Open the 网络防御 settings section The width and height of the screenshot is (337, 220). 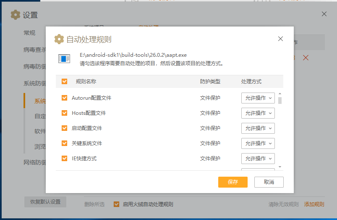coord(34,163)
